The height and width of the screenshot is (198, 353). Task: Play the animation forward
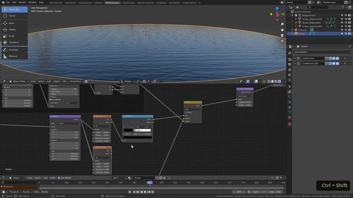click(x=145, y=192)
